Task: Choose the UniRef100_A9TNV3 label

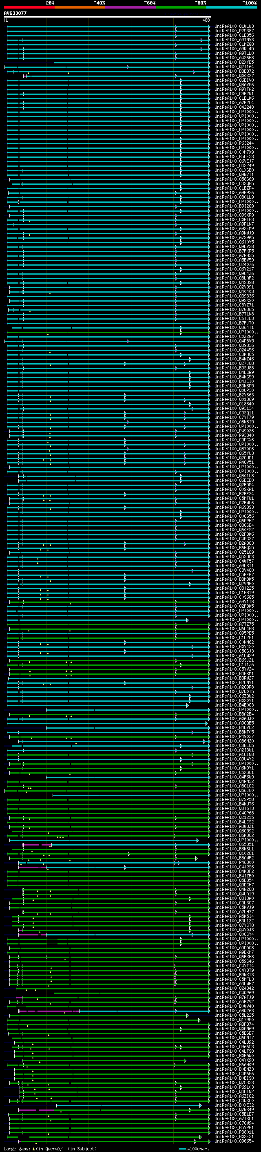Action: point(234,40)
